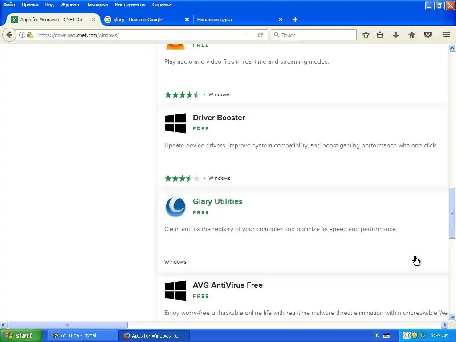
Task: Bookmark this page with the star icon
Action: (x=366, y=35)
